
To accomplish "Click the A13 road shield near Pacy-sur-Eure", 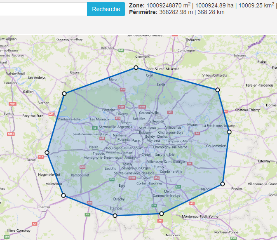I will point(51,114).
